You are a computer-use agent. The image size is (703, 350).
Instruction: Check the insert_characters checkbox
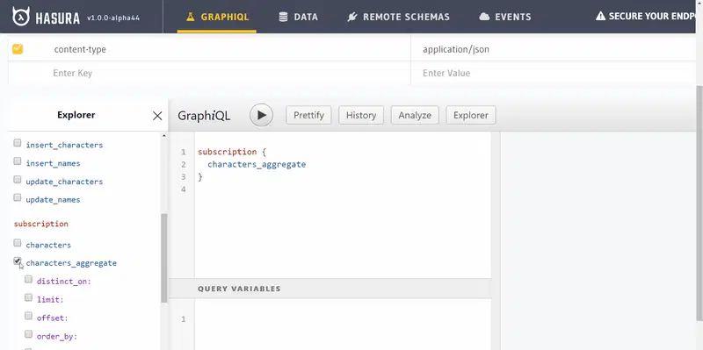(x=17, y=143)
